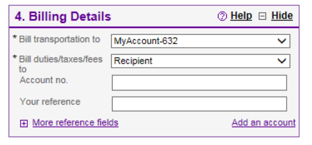Click the Your reference label
The image size is (312, 145).
tap(50, 101)
